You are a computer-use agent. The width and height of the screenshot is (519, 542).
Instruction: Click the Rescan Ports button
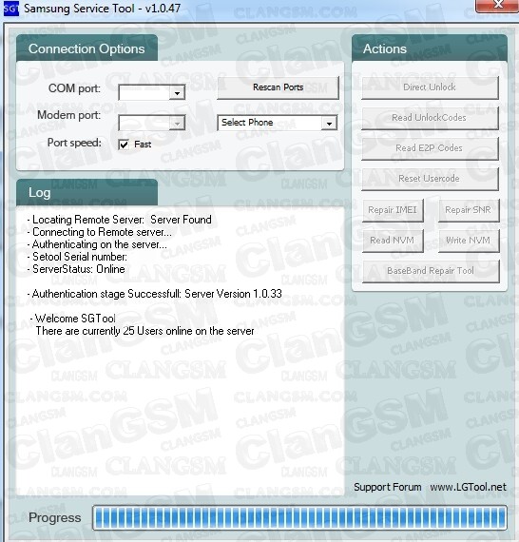tap(279, 87)
